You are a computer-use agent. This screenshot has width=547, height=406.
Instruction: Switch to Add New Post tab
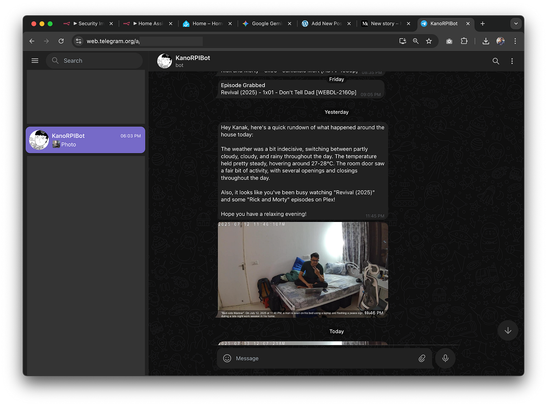[x=326, y=23]
